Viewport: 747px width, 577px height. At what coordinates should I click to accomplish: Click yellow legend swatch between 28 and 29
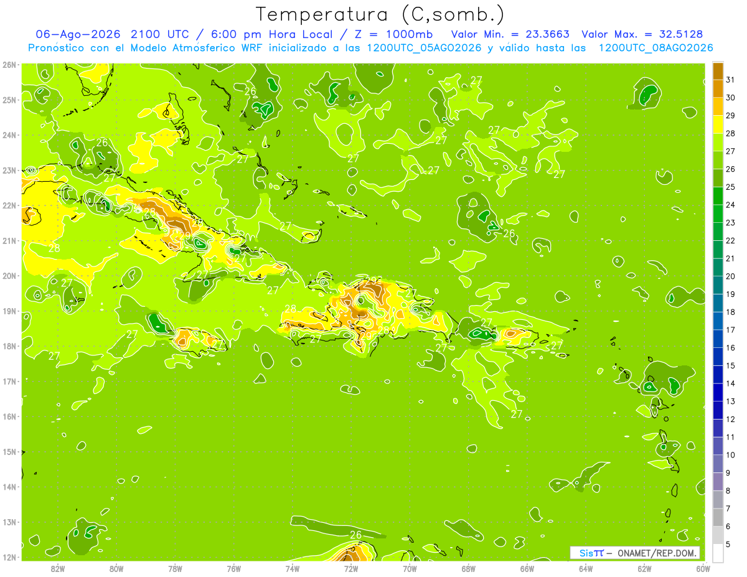(718, 124)
